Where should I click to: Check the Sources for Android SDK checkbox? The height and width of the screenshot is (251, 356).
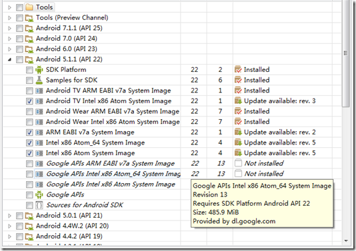click(29, 206)
